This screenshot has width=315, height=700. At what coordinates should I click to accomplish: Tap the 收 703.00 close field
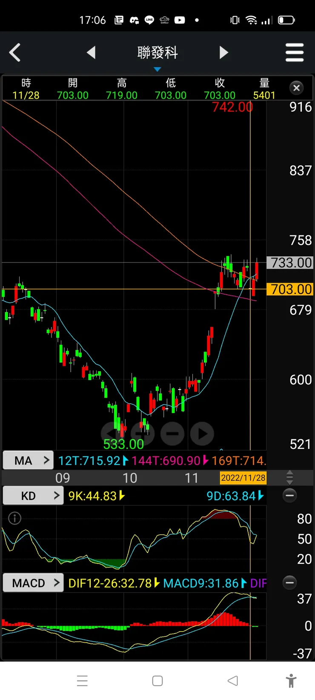coord(220,89)
